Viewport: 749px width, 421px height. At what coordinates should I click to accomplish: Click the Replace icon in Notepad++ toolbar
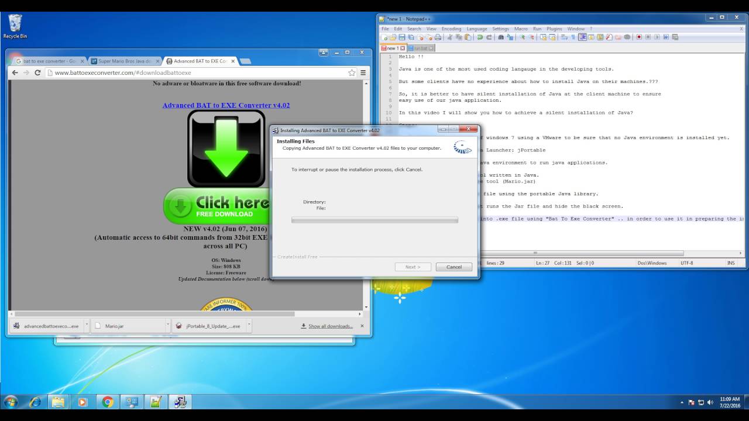[510, 37]
